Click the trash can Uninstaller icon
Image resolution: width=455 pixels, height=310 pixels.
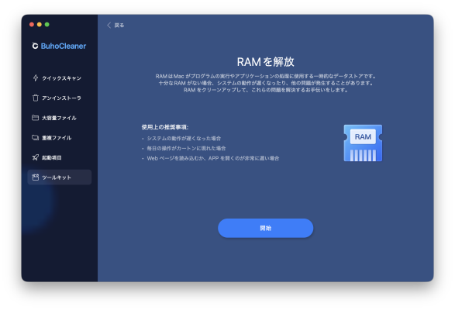click(36, 98)
